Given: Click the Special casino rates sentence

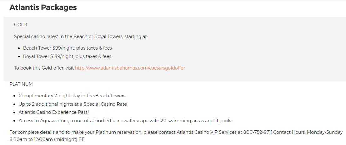Looking at the screenshot, I should click(81, 36).
